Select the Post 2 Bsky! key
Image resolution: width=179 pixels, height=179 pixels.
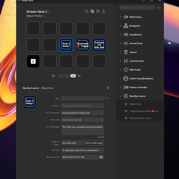[66, 45]
